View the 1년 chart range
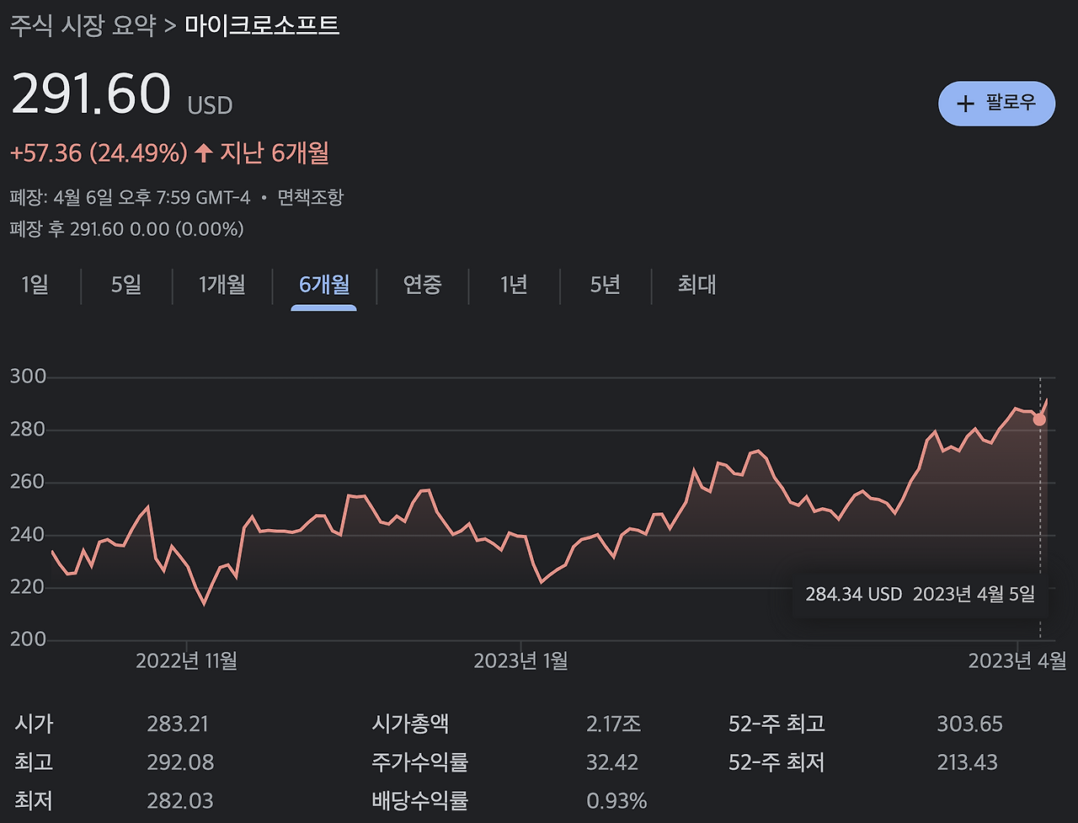This screenshot has width=1078, height=823. pos(514,285)
